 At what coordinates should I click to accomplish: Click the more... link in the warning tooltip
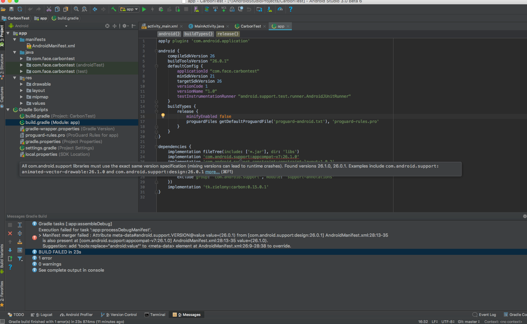tap(212, 172)
